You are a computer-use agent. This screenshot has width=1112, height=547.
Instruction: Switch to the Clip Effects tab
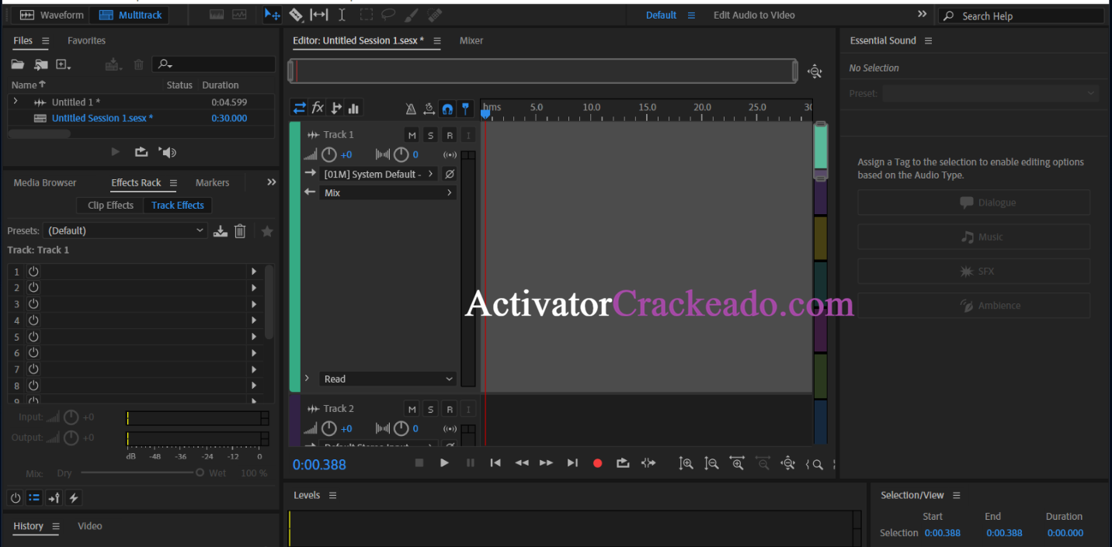click(x=109, y=205)
